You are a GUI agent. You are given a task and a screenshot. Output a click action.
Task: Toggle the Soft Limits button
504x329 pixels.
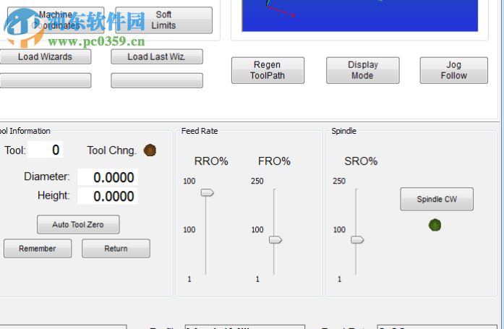pos(163,20)
